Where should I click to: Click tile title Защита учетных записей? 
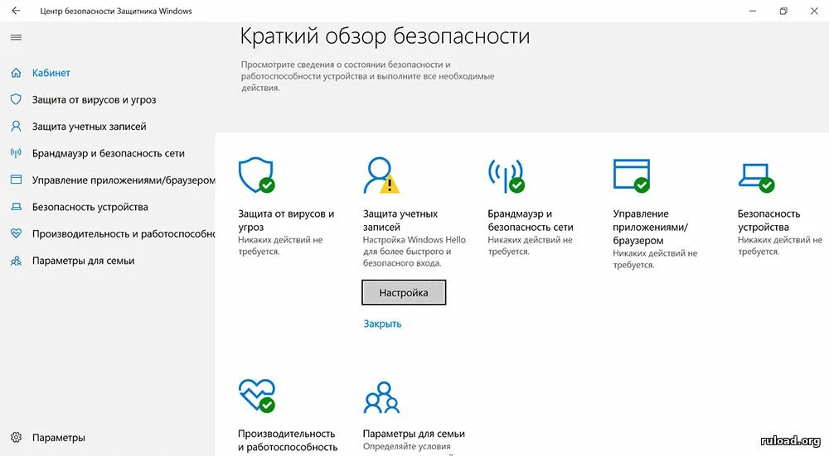click(x=400, y=220)
